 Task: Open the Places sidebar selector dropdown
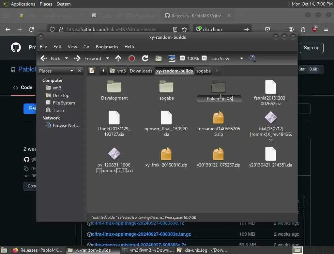click(56, 71)
